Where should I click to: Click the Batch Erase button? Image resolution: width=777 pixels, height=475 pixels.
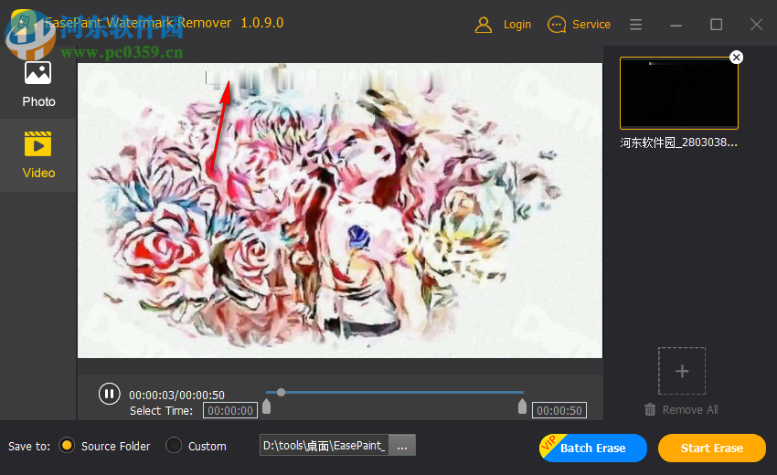click(592, 449)
